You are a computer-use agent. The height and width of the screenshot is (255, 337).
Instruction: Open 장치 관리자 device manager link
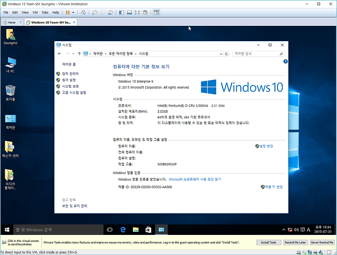click(x=70, y=74)
